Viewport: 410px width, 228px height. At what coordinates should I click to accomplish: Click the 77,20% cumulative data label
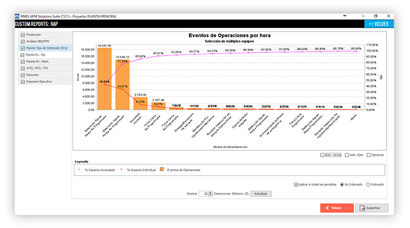123,61
